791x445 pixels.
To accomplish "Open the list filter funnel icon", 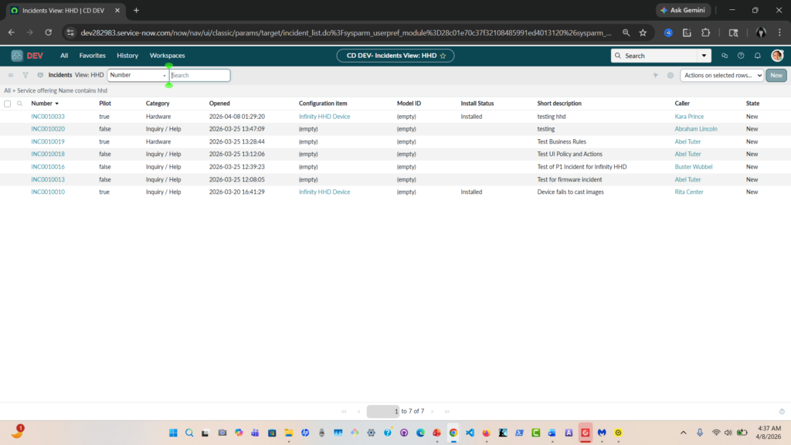I will click(25, 75).
